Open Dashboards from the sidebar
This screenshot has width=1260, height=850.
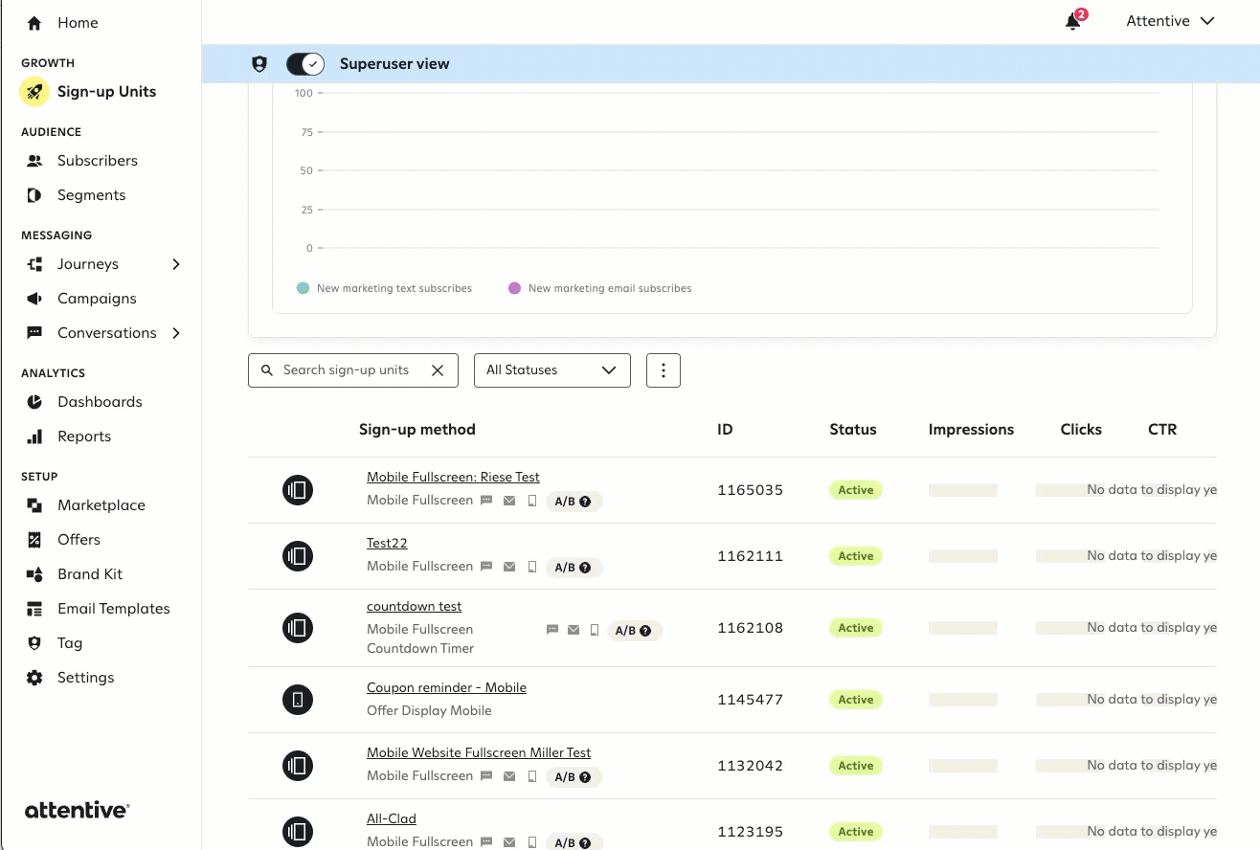(x=100, y=402)
